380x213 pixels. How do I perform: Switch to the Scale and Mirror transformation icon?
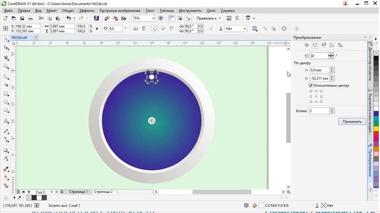[x=324, y=45]
